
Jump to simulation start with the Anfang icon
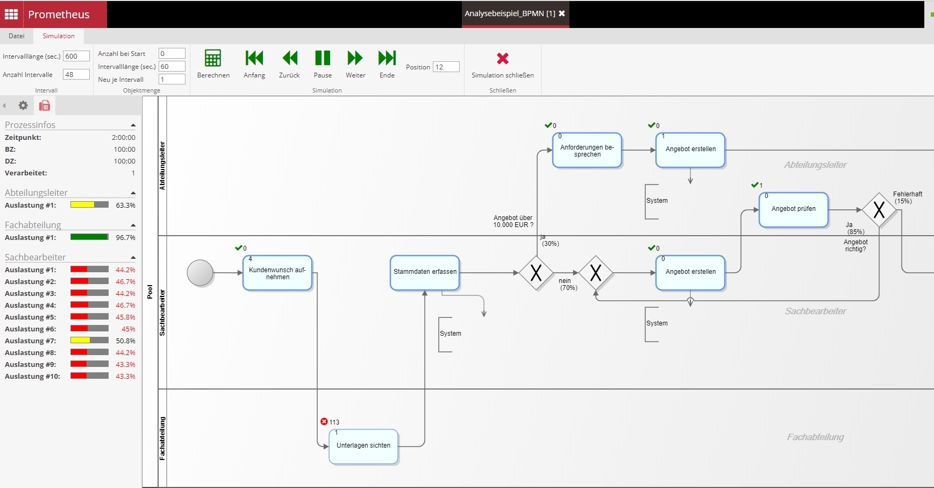pyautogui.click(x=253, y=58)
